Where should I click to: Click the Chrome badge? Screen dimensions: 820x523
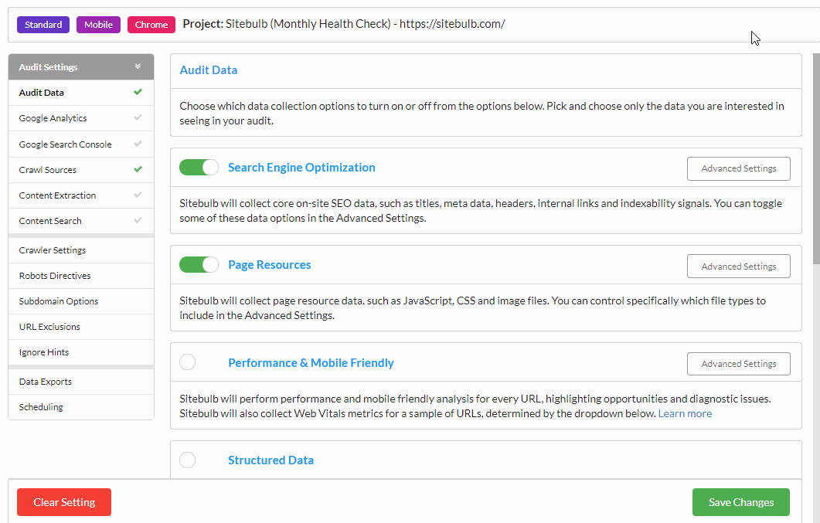(151, 25)
